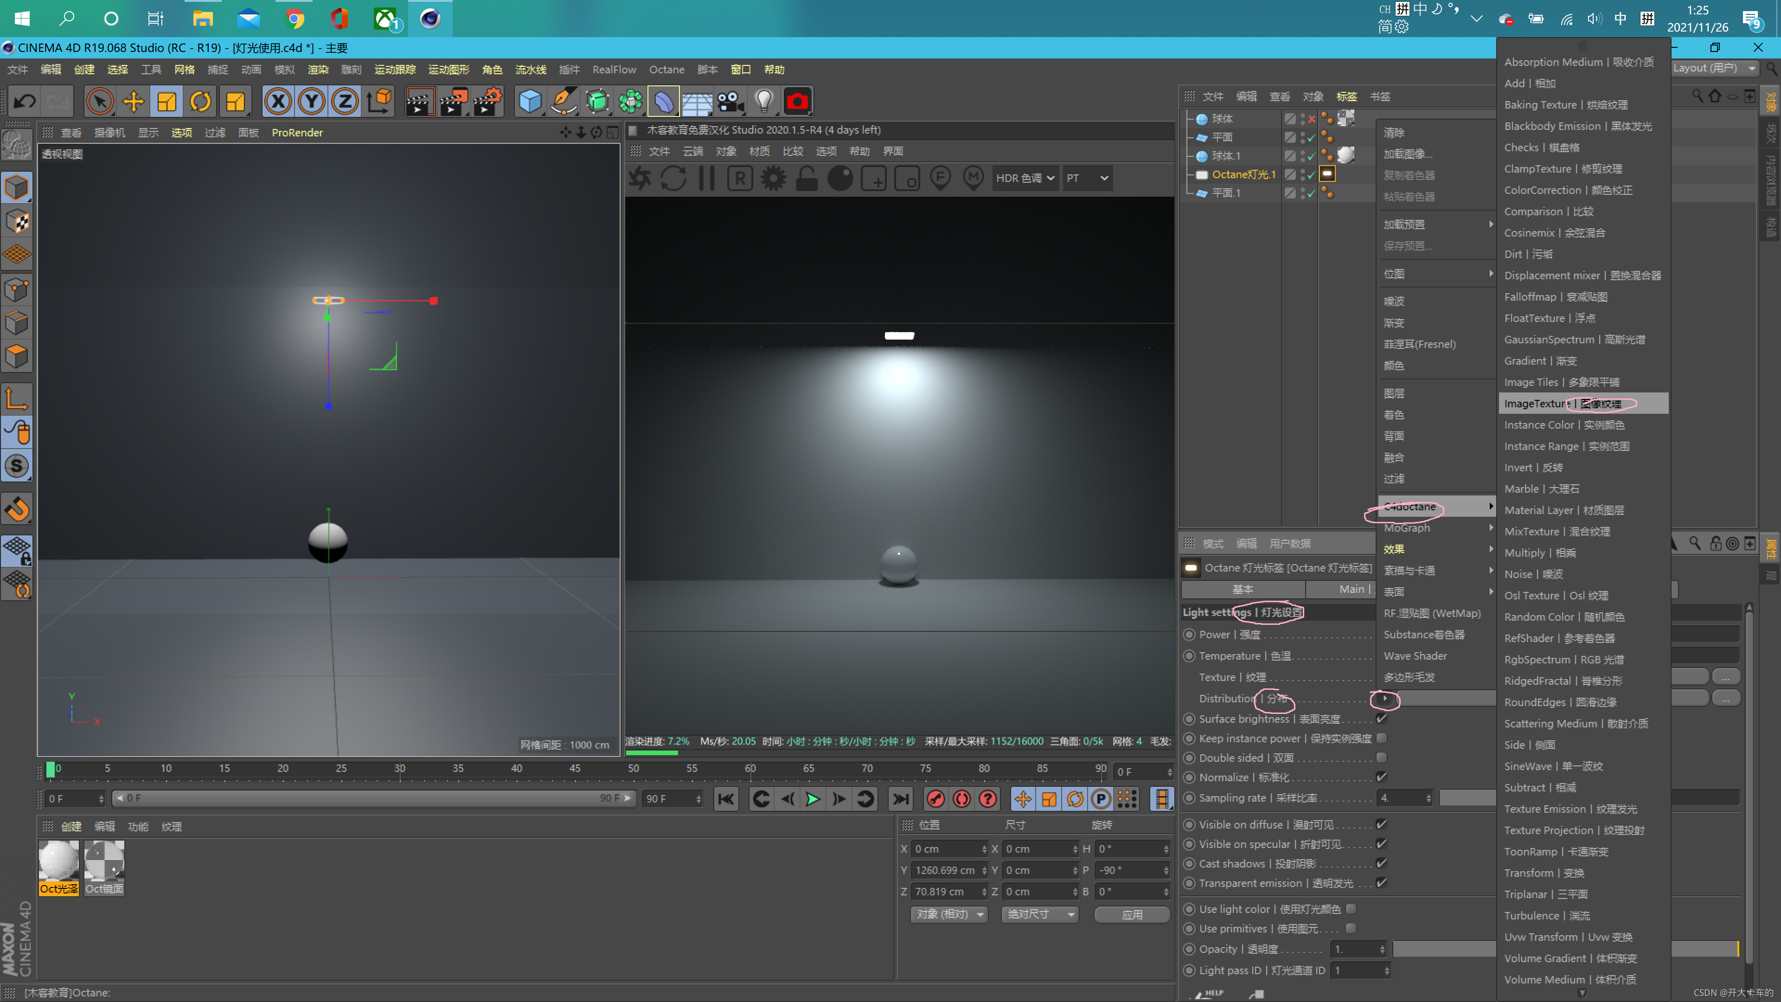Click the Undo arrow icon
Screen dimensions: 1781x1002
pyautogui.click(x=25, y=102)
